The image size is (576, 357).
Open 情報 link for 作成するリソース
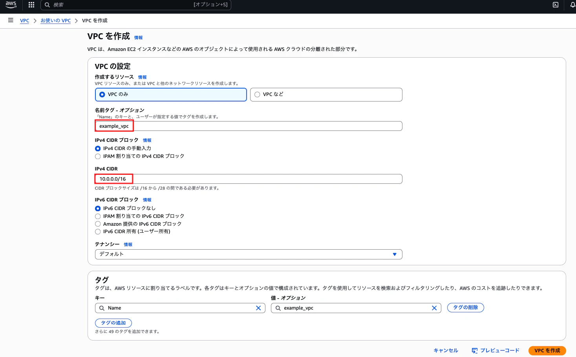[142, 77]
